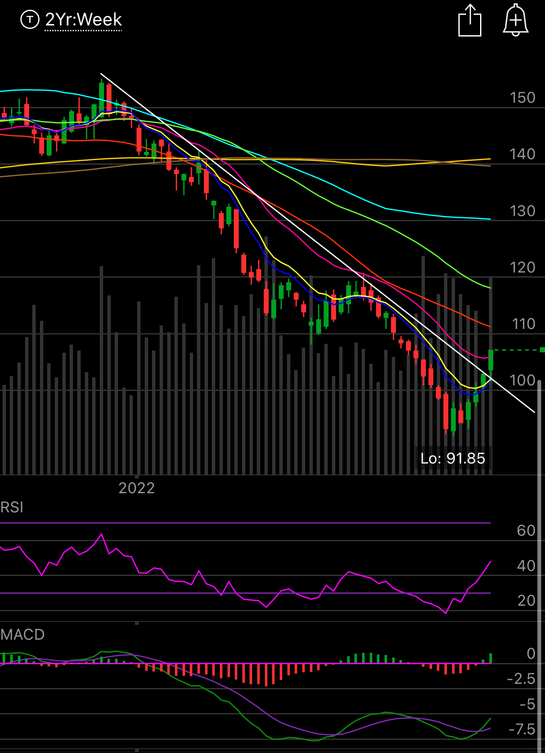Tap the MACD -7.5 axis value
This screenshot has height=753, width=545.
[x=522, y=729]
